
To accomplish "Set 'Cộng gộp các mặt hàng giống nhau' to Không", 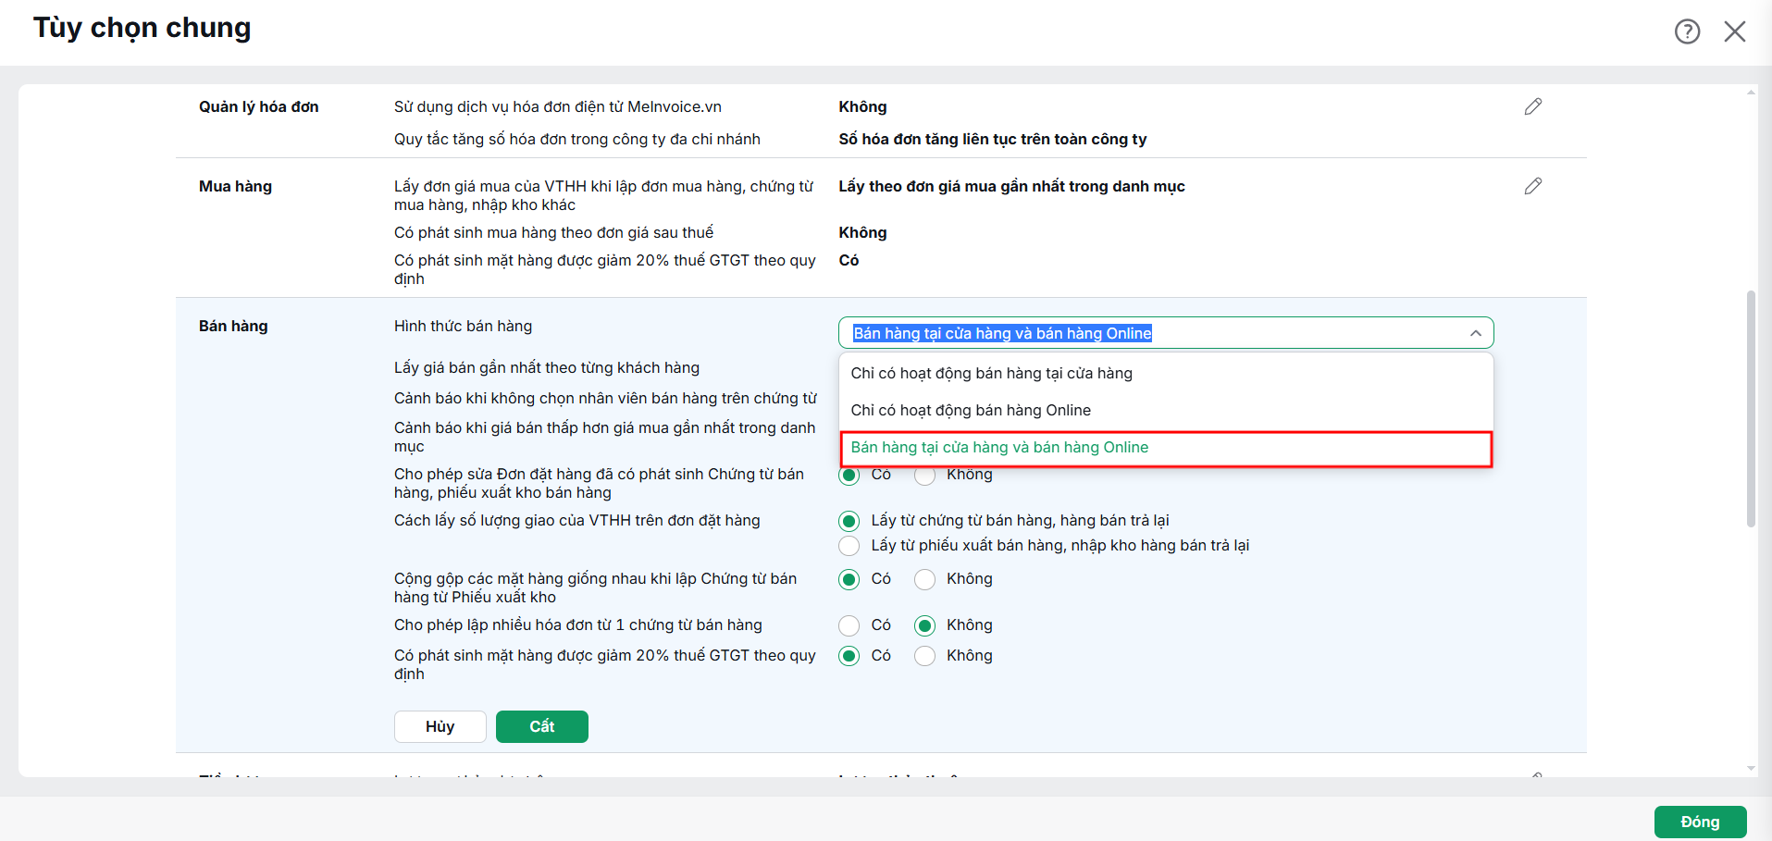I will [924, 579].
